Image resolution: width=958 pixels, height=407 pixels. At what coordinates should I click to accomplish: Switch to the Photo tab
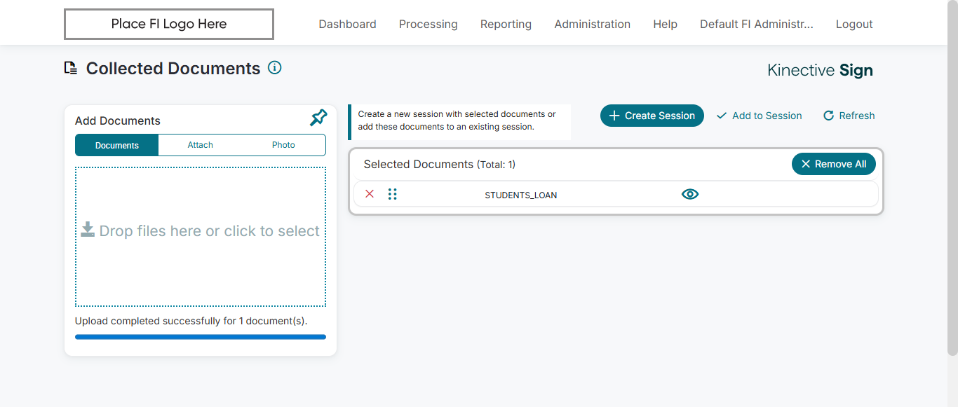coord(283,145)
